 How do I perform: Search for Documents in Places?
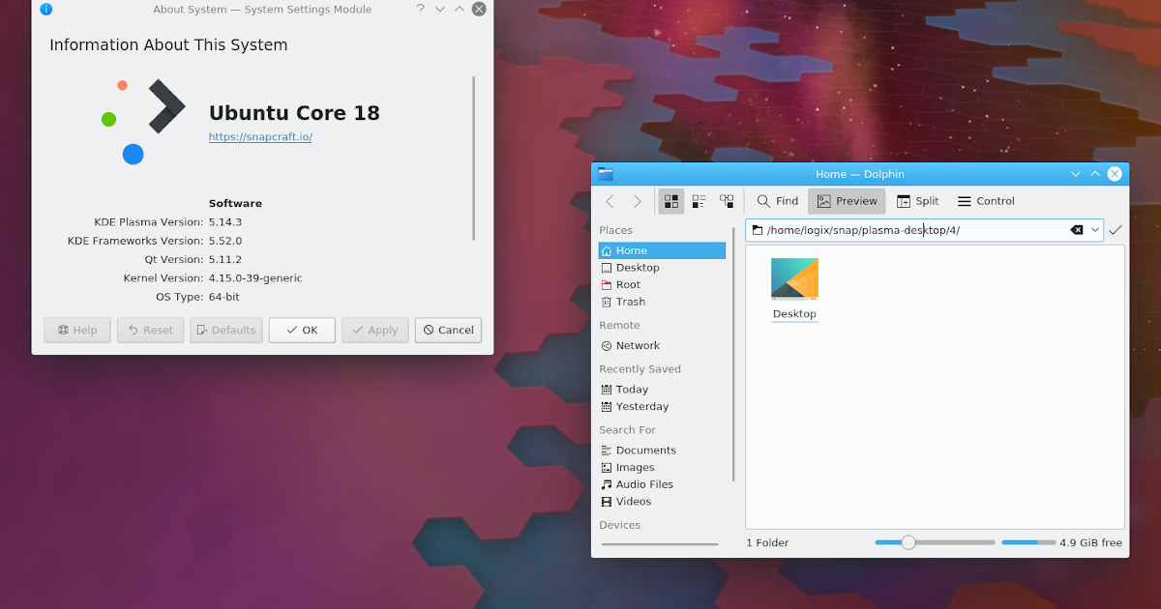coord(662,450)
